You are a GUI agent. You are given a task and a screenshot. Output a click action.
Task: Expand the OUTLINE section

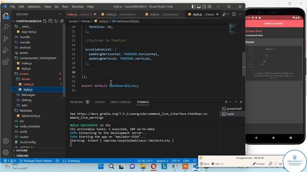(x=22, y=150)
